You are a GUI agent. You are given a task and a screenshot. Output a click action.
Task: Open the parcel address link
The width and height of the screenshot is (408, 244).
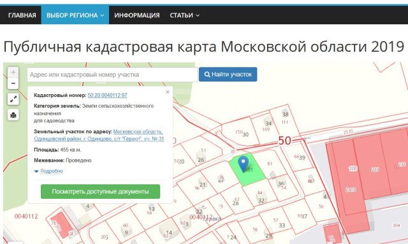click(x=99, y=135)
